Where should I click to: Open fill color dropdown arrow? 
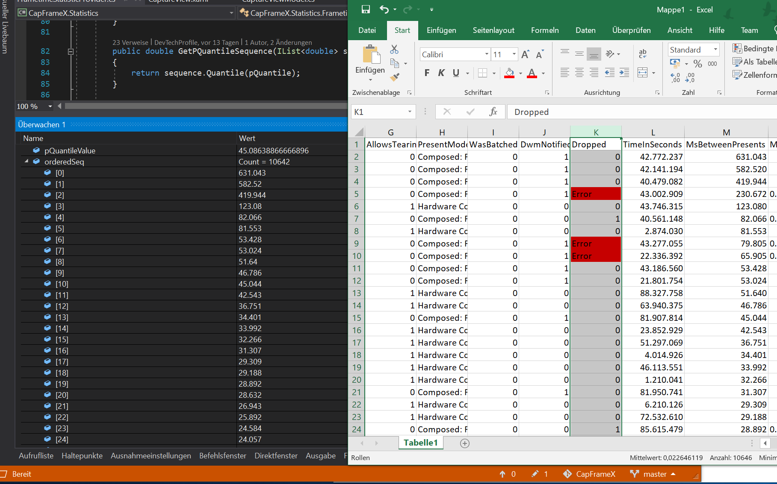(520, 73)
